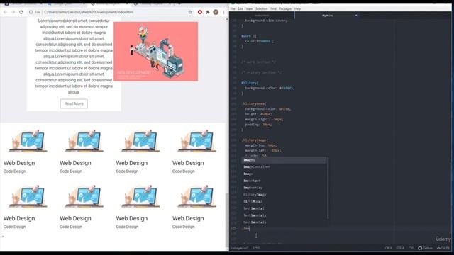Click the pink Web Development illustration
This screenshot has height=255, width=454.
156,52
